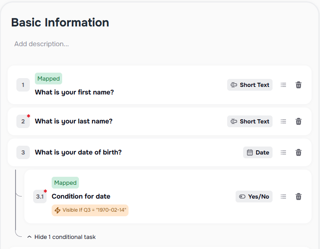Open list options for date of birth
The image size is (320, 249).
click(283, 152)
